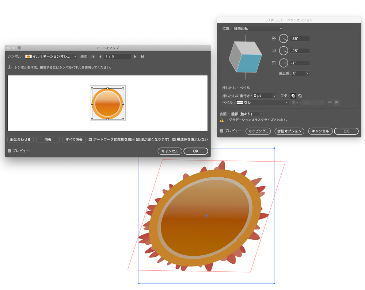The image size is (365, 290).
Task: Uncheck 構造体を表示しない hide geometry option
Action: [x=175, y=140]
